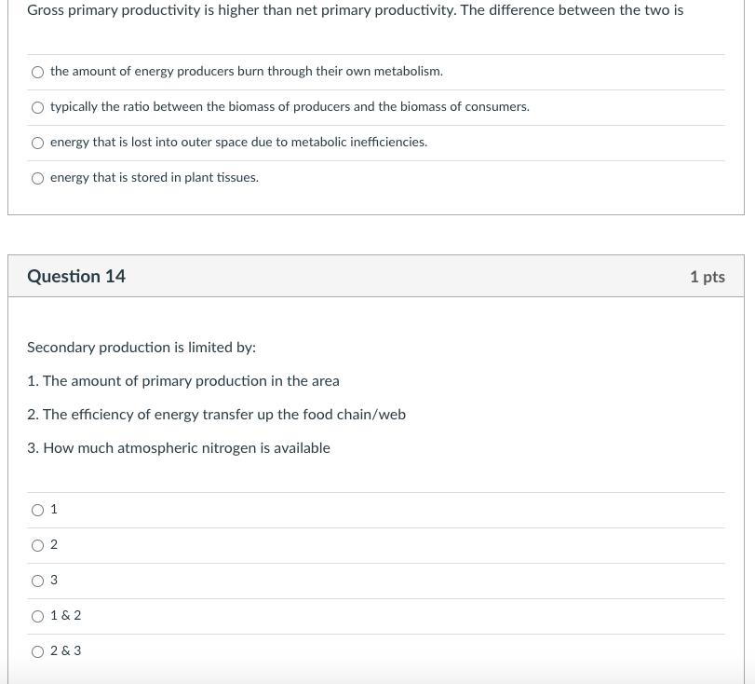Click the 'Question 14' header title
Image resolution: width=755 pixels, height=684 pixels.
pos(76,276)
